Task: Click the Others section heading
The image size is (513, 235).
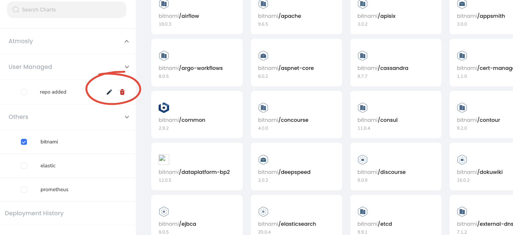Action: [x=18, y=117]
